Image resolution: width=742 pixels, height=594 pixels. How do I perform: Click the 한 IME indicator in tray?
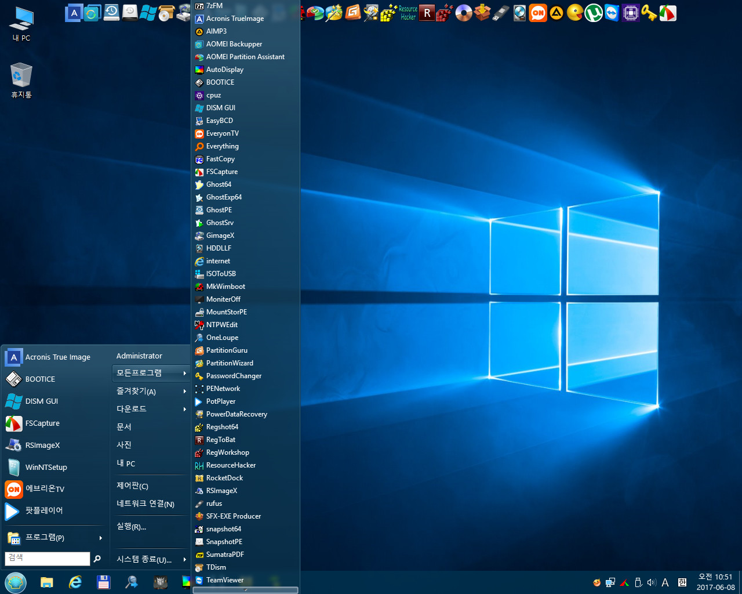point(682,582)
